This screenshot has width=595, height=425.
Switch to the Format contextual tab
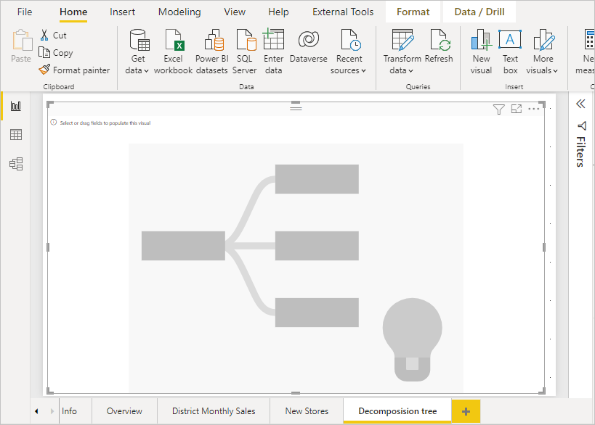(x=413, y=12)
